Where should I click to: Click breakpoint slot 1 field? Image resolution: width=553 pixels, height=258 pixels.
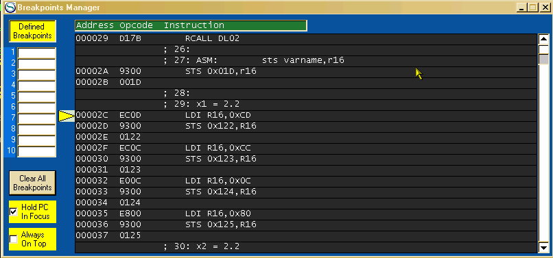[36, 53]
